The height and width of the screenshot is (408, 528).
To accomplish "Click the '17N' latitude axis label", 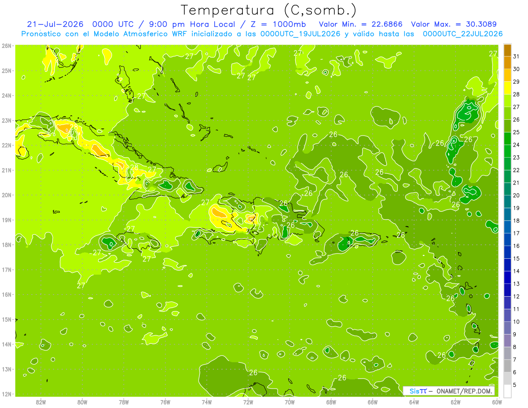I will coord(7,269).
